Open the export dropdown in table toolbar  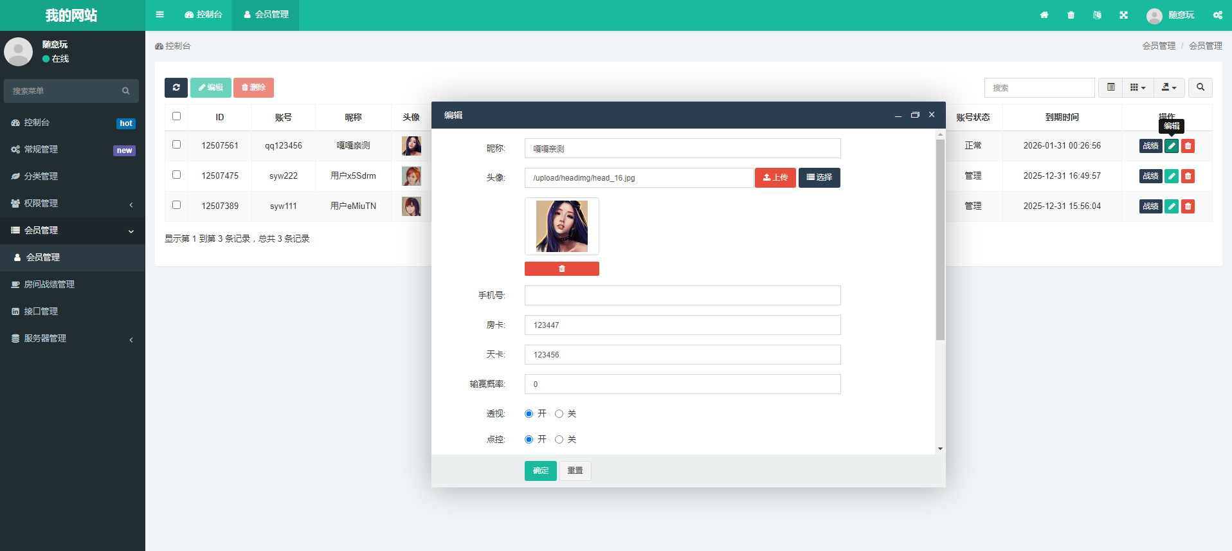[1168, 87]
